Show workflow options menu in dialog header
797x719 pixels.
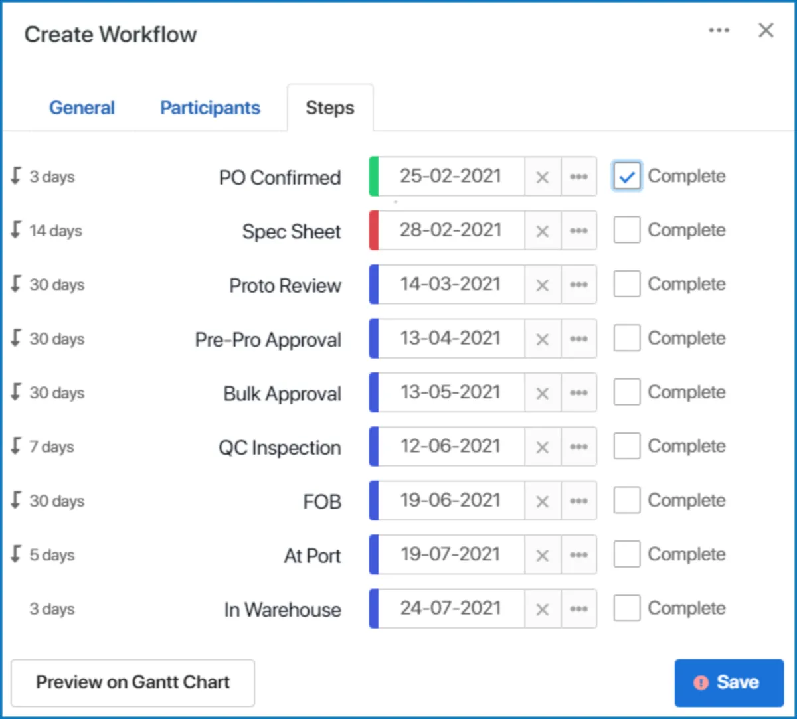tap(719, 31)
